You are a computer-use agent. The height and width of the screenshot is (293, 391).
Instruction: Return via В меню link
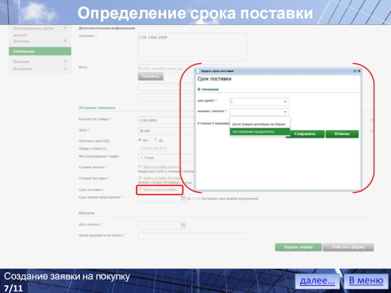pyautogui.click(x=366, y=280)
